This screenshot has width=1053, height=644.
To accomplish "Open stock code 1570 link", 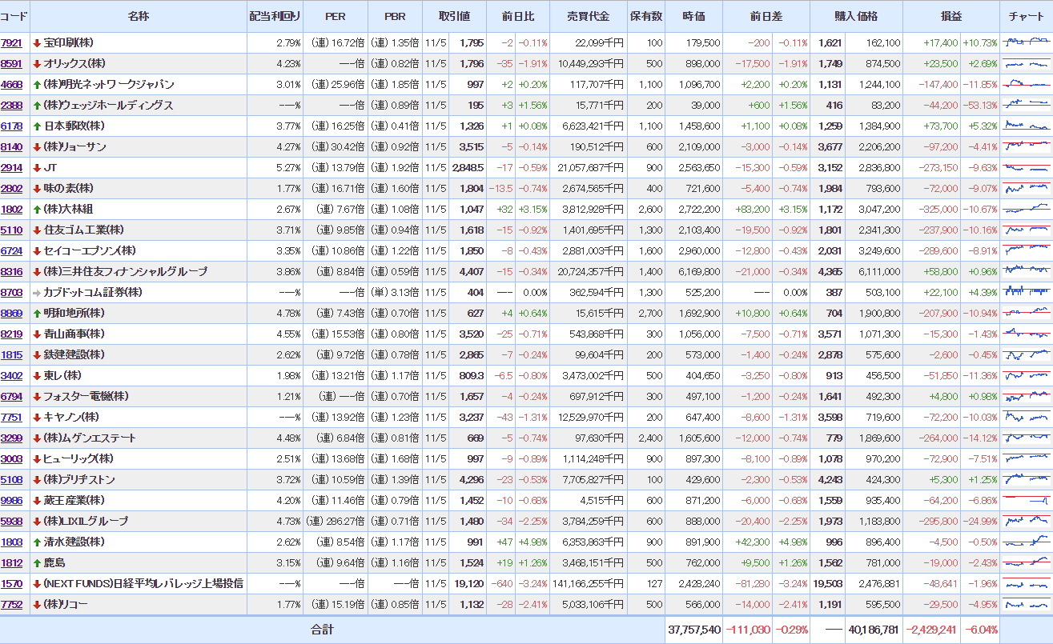I will [12, 584].
